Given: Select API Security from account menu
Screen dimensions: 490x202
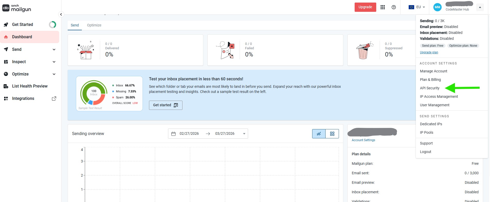Looking at the screenshot, I should [430, 88].
